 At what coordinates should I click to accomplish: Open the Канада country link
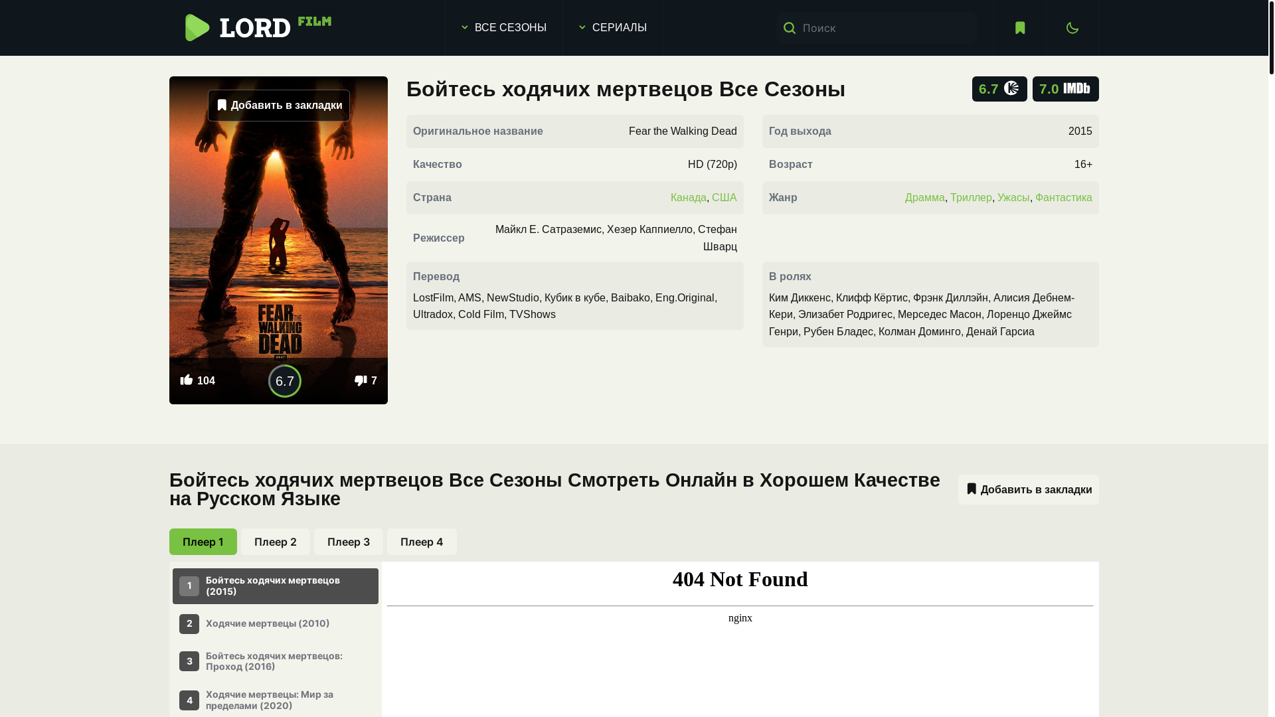[x=689, y=198]
